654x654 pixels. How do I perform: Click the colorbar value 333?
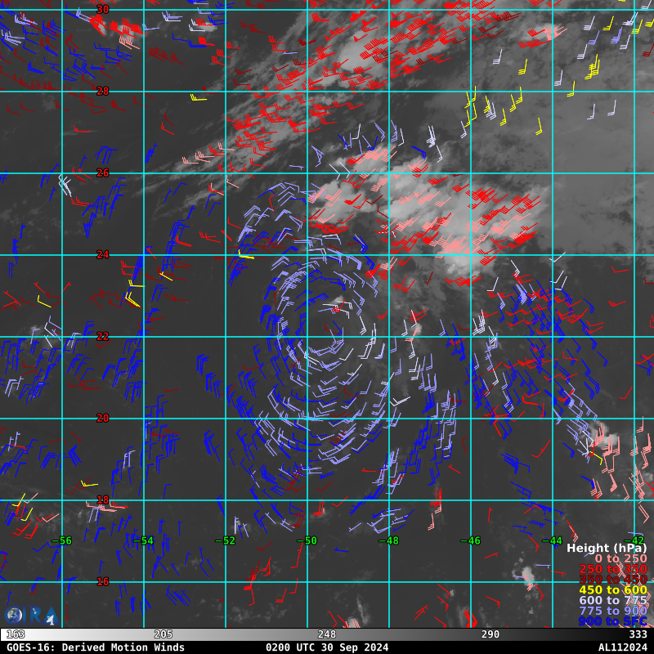[x=638, y=634]
